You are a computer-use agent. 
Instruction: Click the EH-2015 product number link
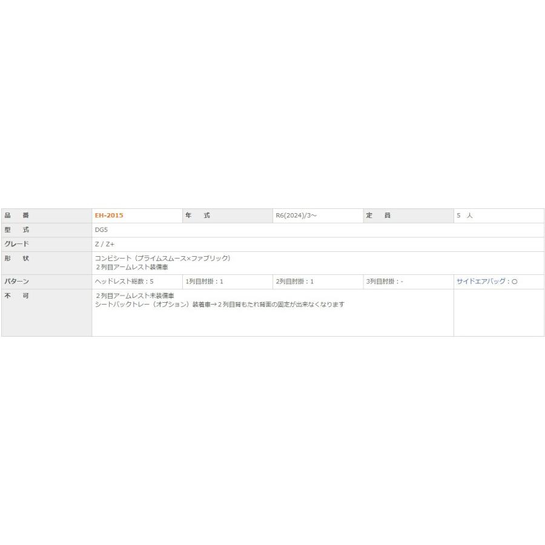[x=109, y=216]
